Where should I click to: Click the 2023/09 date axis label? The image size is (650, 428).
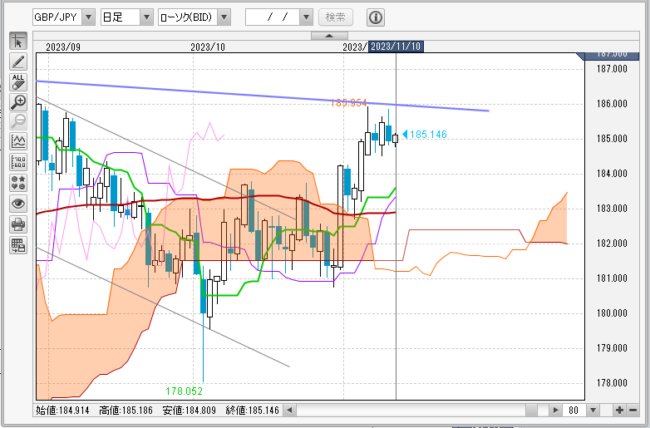coord(63,47)
